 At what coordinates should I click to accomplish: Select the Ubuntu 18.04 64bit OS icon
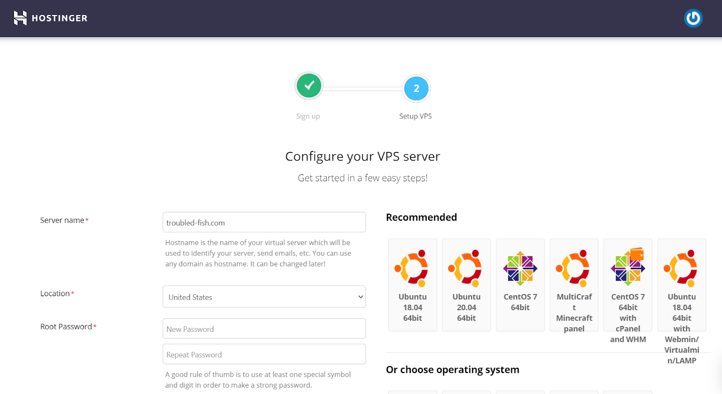click(x=412, y=267)
